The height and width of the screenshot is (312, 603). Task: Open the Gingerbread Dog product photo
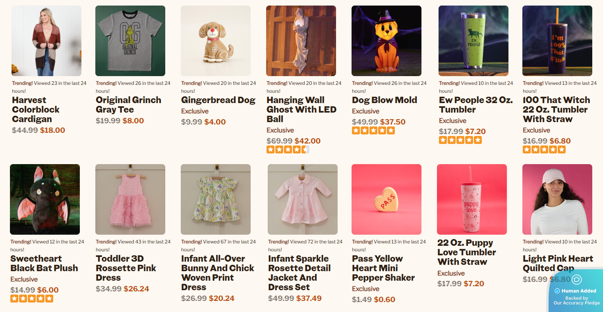(216, 41)
